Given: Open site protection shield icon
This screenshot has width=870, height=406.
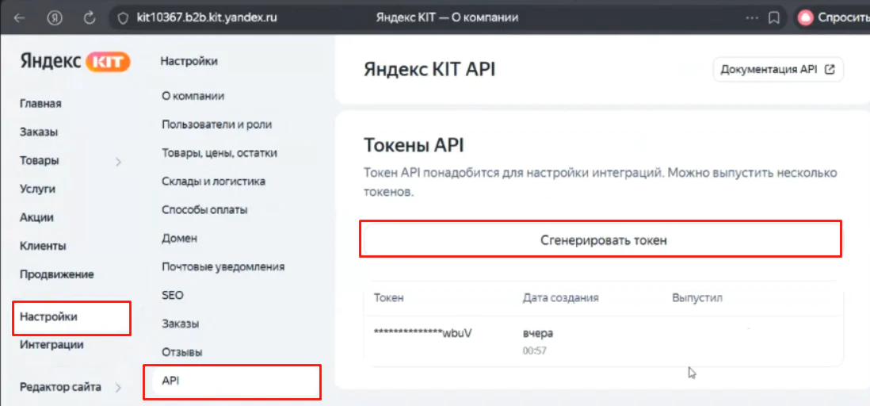Looking at the screenshot, I should tap(123, 17).
